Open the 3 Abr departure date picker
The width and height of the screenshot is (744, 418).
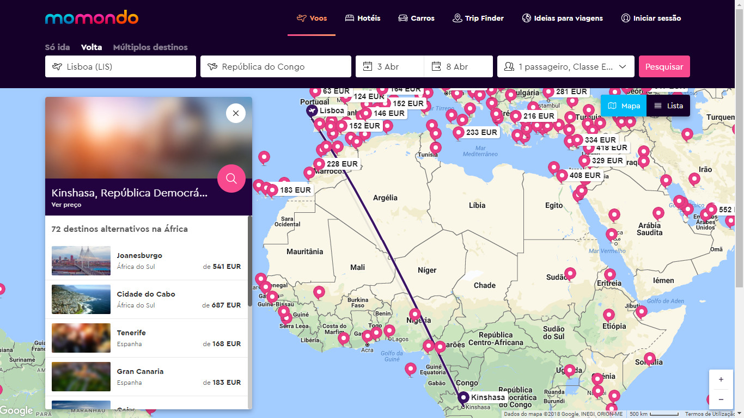click(389, 66)
